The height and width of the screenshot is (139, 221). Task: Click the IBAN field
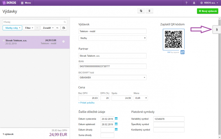112,66
